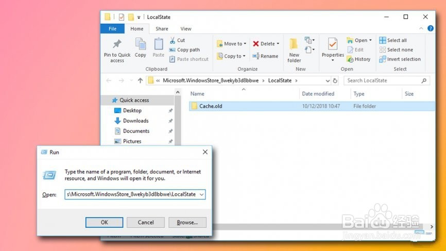Collapse the ribbon with the chevron
This screenshot has height=251, width=446.
[421, 28]
